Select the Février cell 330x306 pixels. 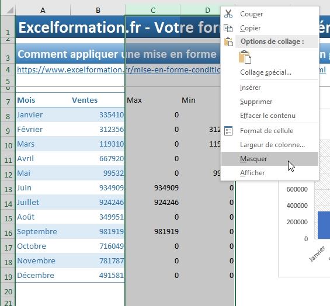click(x=43, y=130)
